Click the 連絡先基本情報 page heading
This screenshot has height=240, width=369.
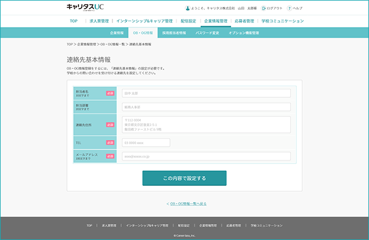pos(89,60)
